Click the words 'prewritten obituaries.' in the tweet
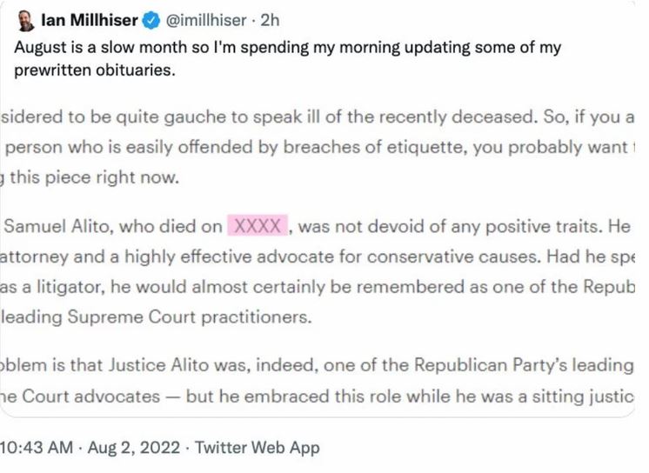The image size is (649, 473). (x=94, y=70)
